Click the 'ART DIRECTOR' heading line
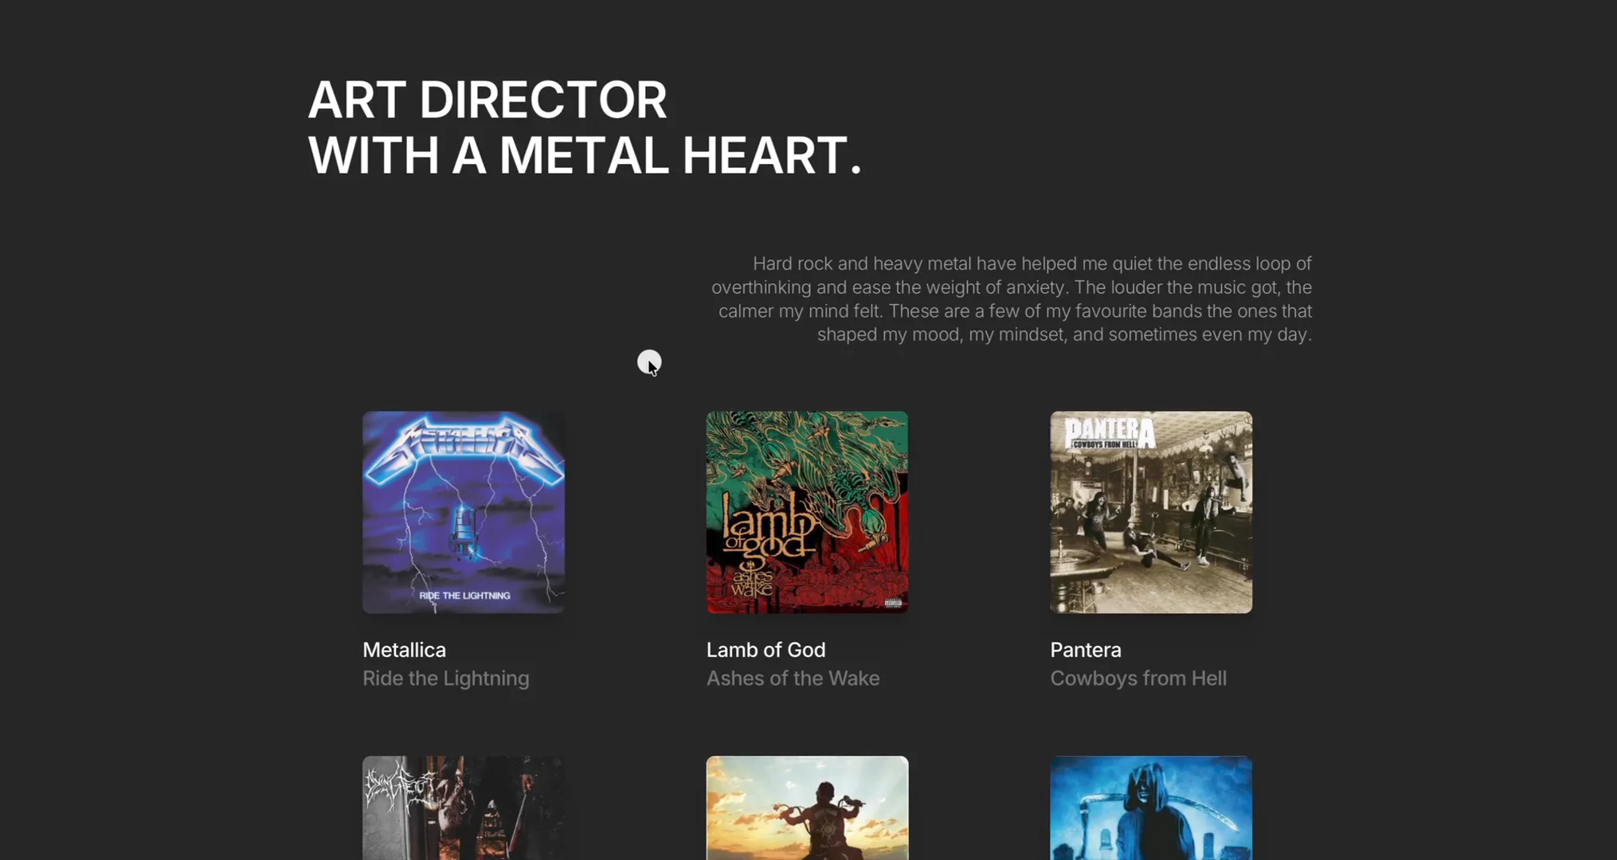The height and width of the screenshot is (860, 1617). [487, 100]
